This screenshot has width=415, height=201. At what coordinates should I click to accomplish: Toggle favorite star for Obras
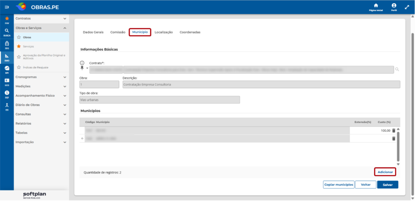(x=19, y=37)
